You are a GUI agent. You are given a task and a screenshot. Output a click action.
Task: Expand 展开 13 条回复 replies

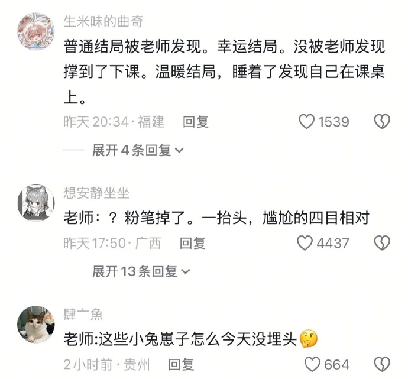pyautogui.click(x=141, y=271)
